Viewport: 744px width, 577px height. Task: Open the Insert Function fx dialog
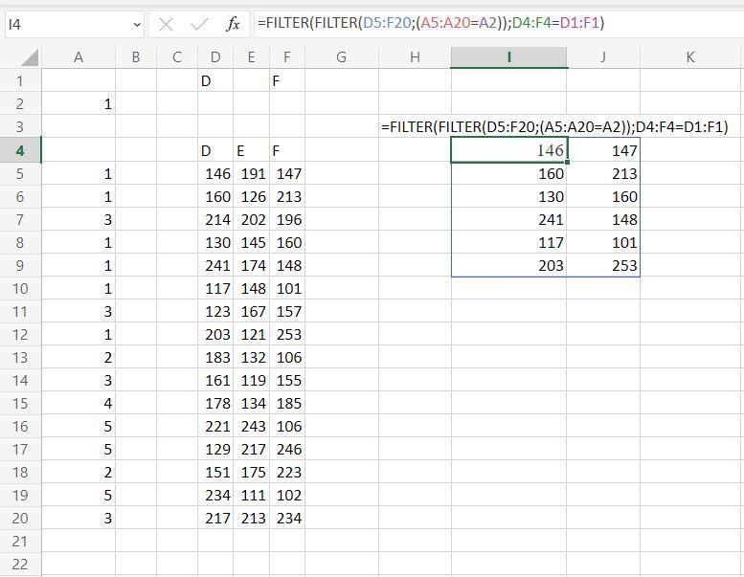(233, 24)
